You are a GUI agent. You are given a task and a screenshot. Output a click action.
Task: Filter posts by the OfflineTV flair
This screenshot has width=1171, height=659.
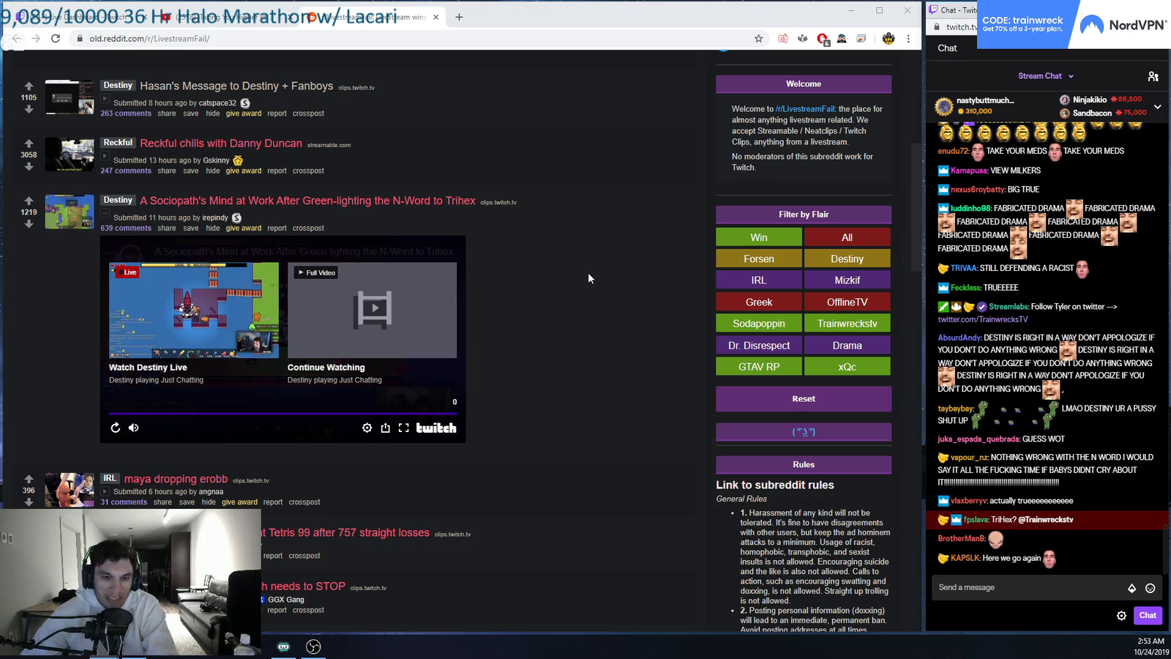coord(848,302)
